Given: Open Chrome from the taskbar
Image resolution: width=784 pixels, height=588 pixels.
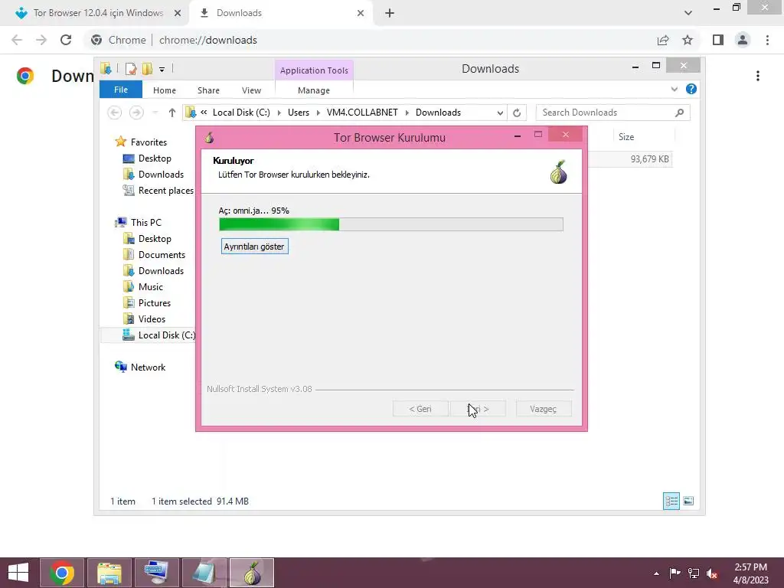Looking at the screenshot, I should [62, 573].
